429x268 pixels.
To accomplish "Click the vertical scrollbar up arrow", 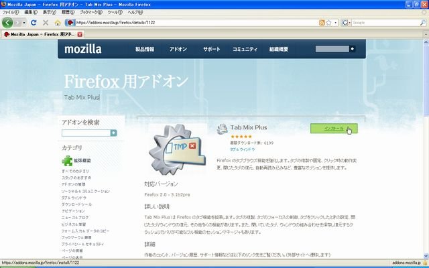I will click(x=426, y=42).
